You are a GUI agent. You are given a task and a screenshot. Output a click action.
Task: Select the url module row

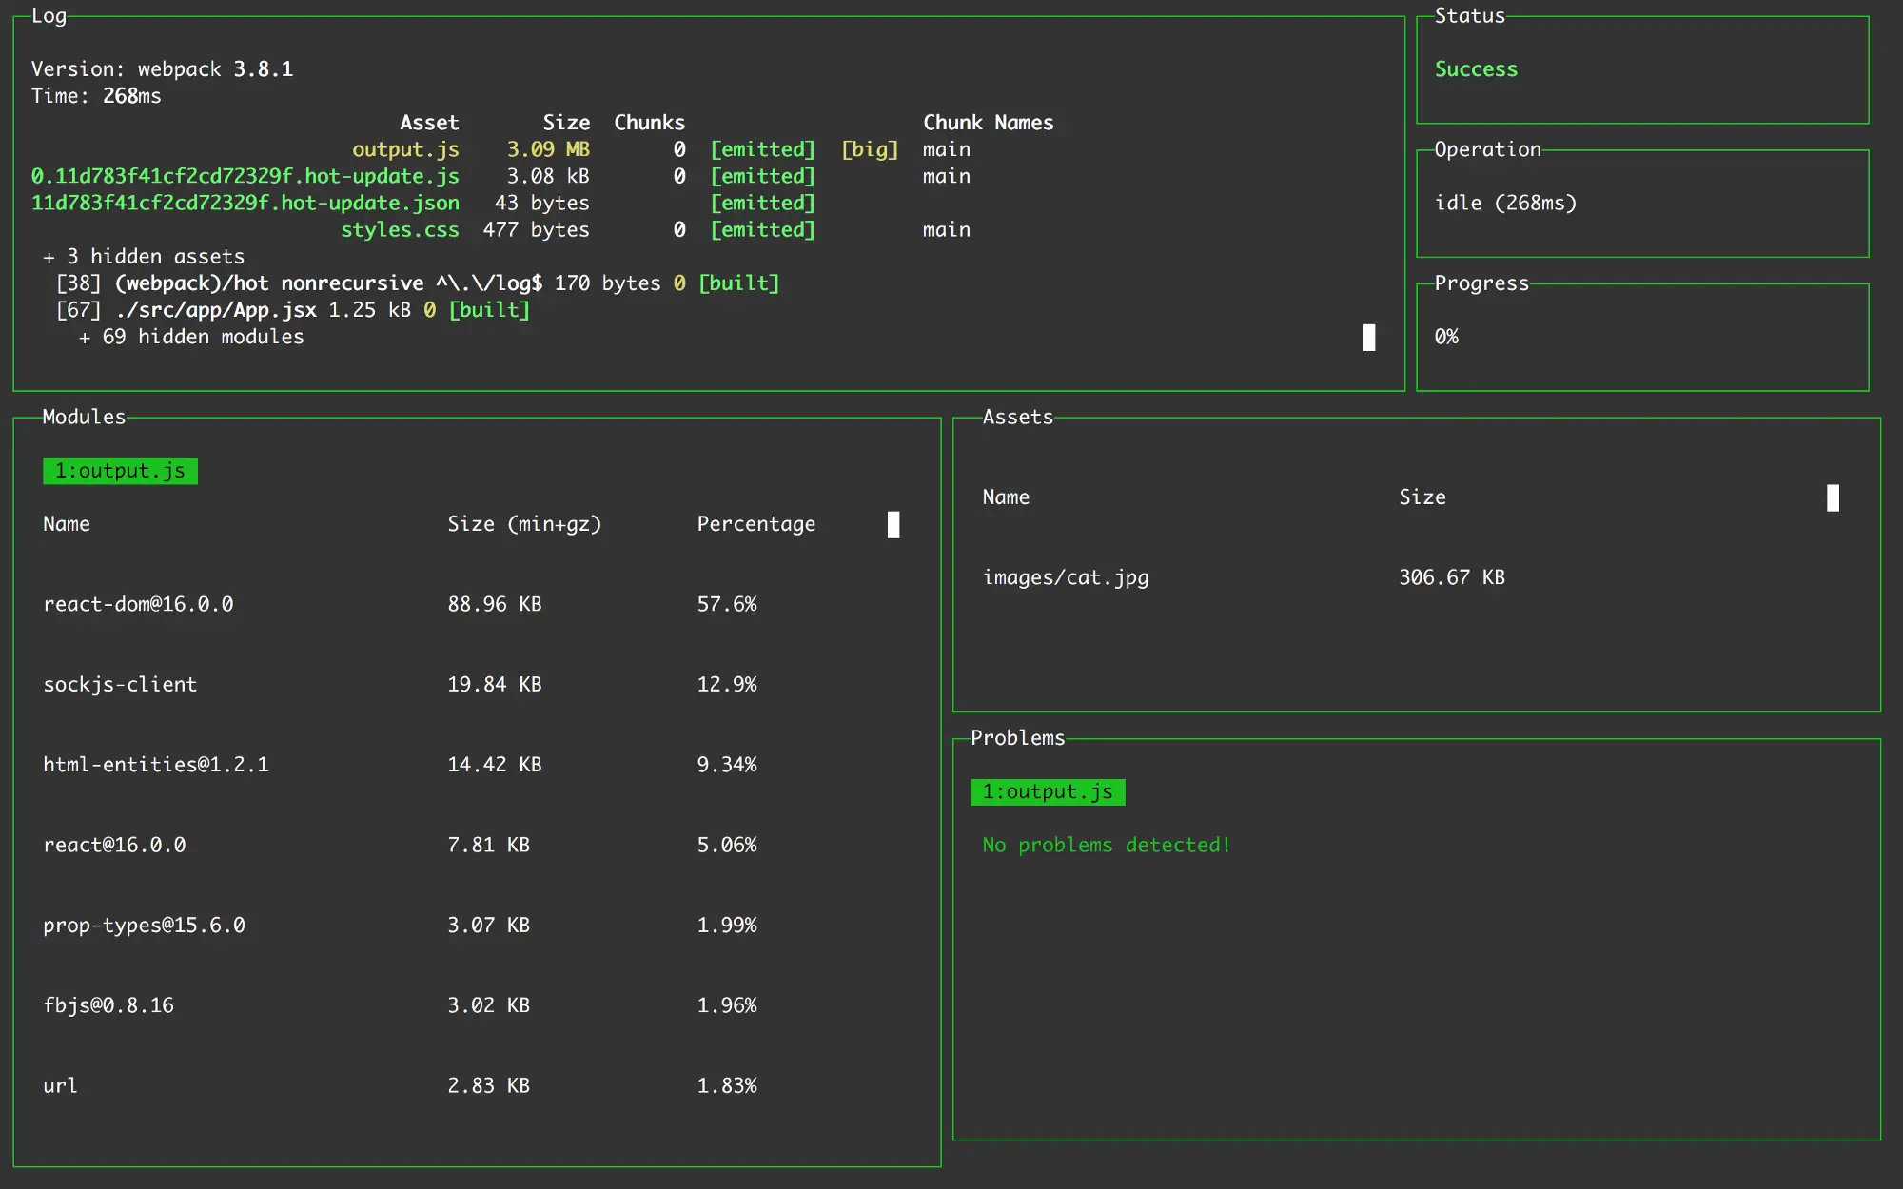[x=60, y=1085]
